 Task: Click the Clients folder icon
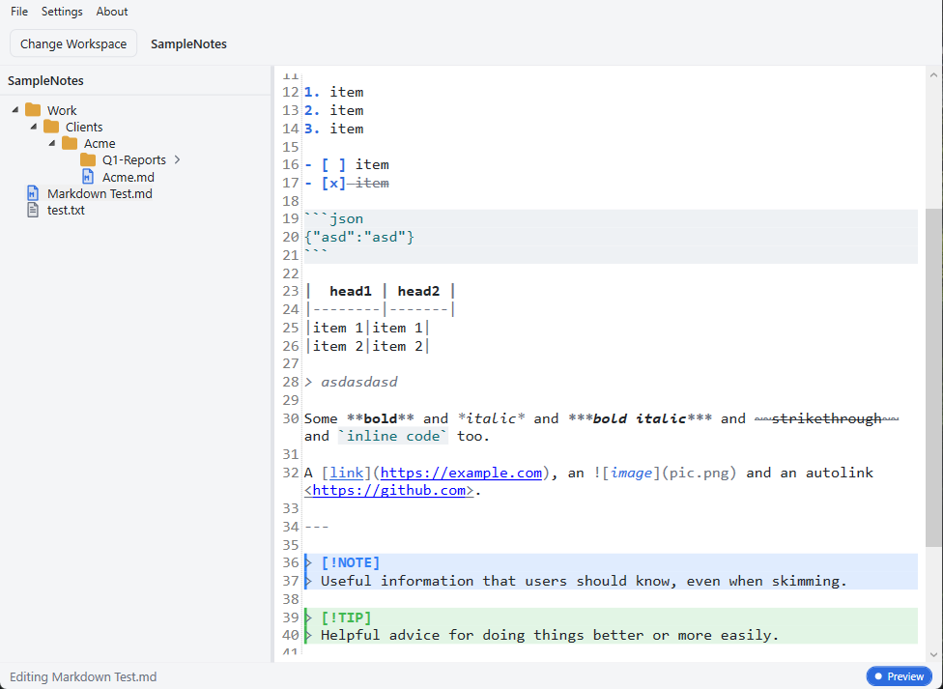point(51,127)
